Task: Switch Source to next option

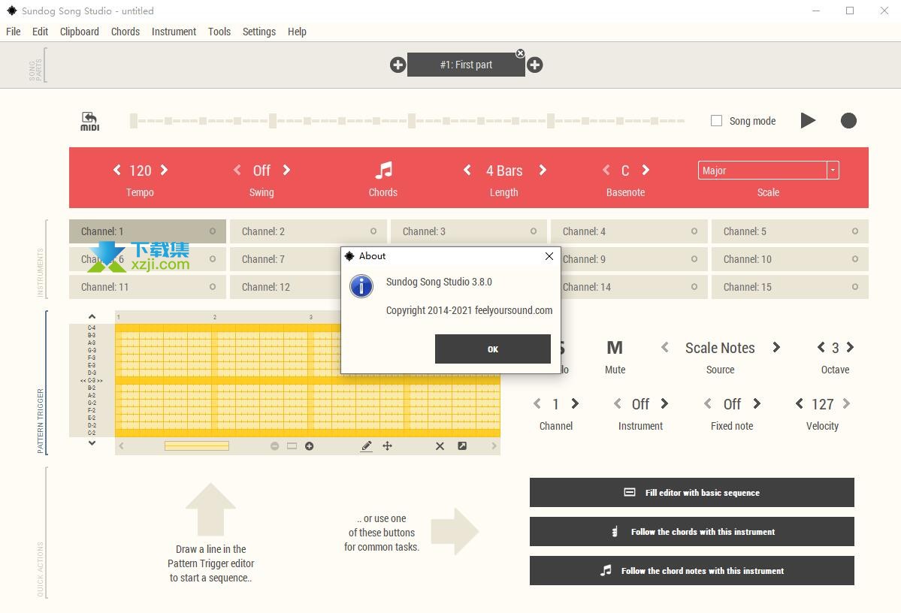Action: [x=776, y=348]
